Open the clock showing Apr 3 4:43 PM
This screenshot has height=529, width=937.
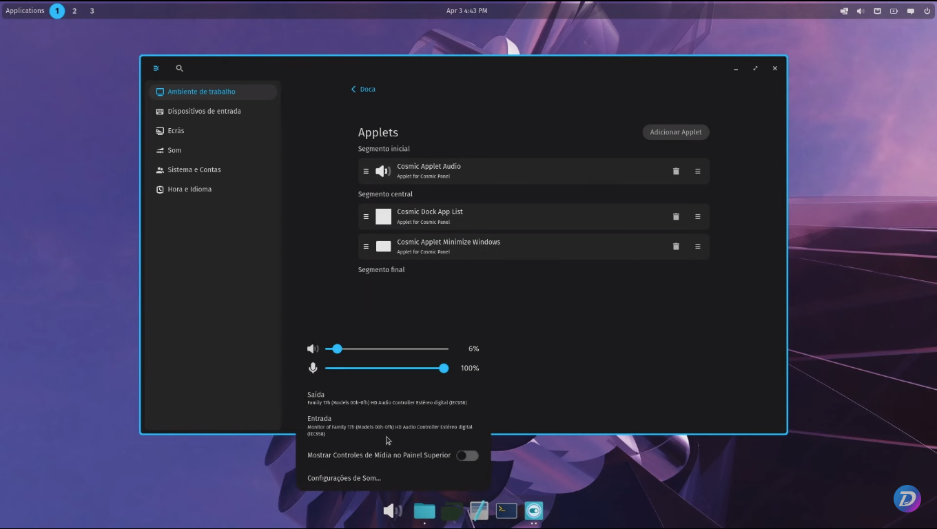coord(466,11)
